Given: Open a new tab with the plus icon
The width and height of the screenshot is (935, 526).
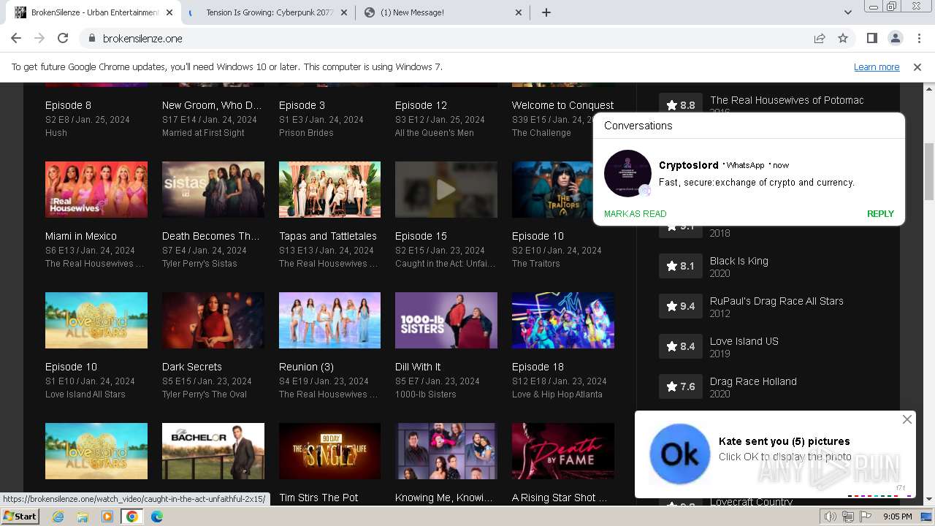Looking at the screenshot, I should (x=546, y=12).
